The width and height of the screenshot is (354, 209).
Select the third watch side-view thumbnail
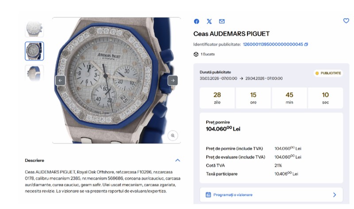[x=35, y=73]
